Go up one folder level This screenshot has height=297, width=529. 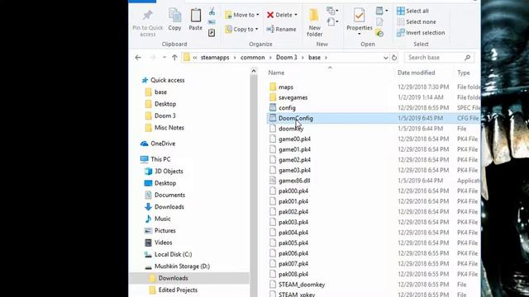point(174,58)
